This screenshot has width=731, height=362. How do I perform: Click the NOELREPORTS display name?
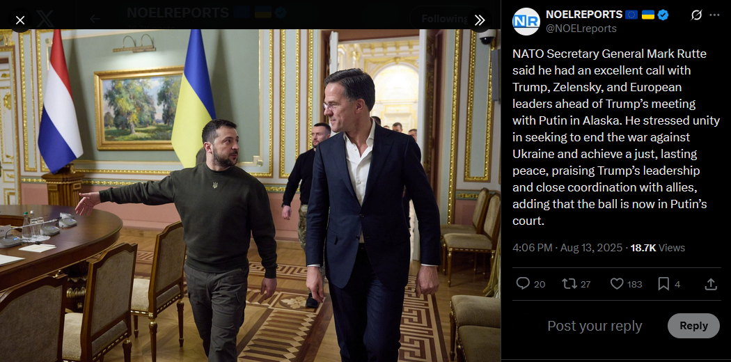coord(584,15)
